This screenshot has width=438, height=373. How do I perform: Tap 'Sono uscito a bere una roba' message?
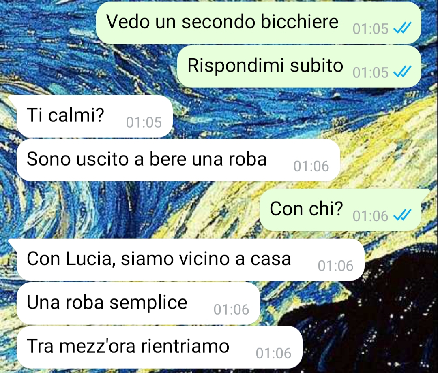click(178, 160)
